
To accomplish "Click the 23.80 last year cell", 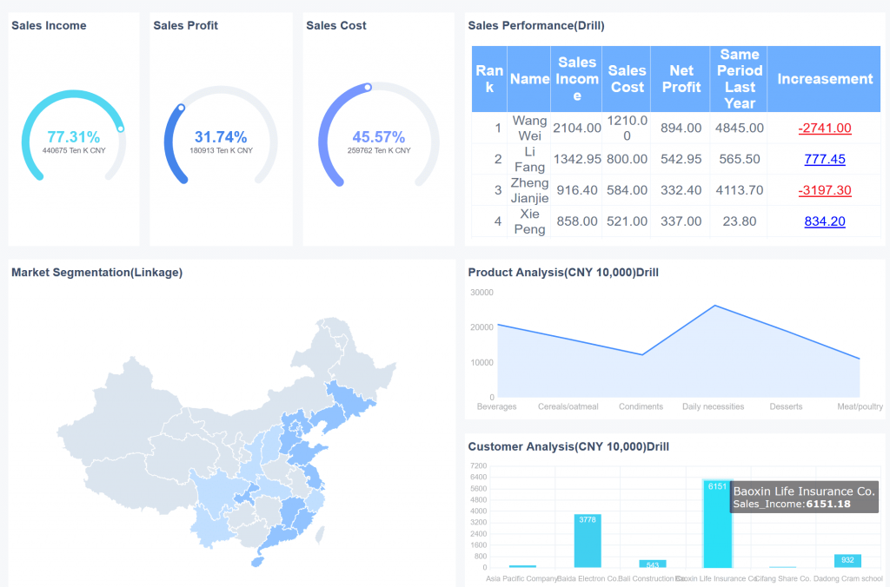I will tap(739, 221).
